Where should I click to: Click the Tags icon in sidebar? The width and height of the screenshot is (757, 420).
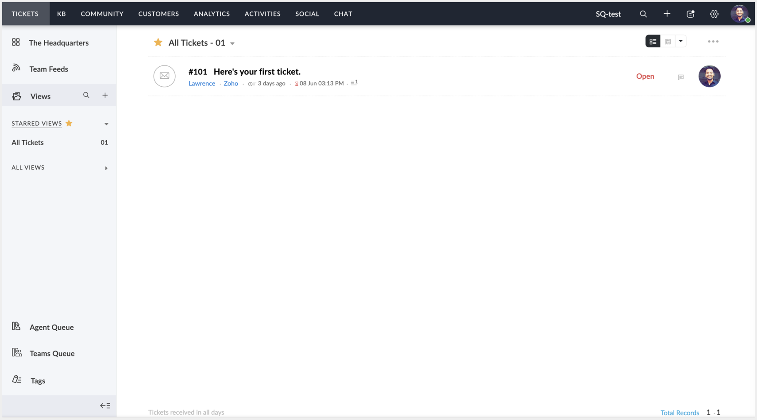tap(17, 380)
